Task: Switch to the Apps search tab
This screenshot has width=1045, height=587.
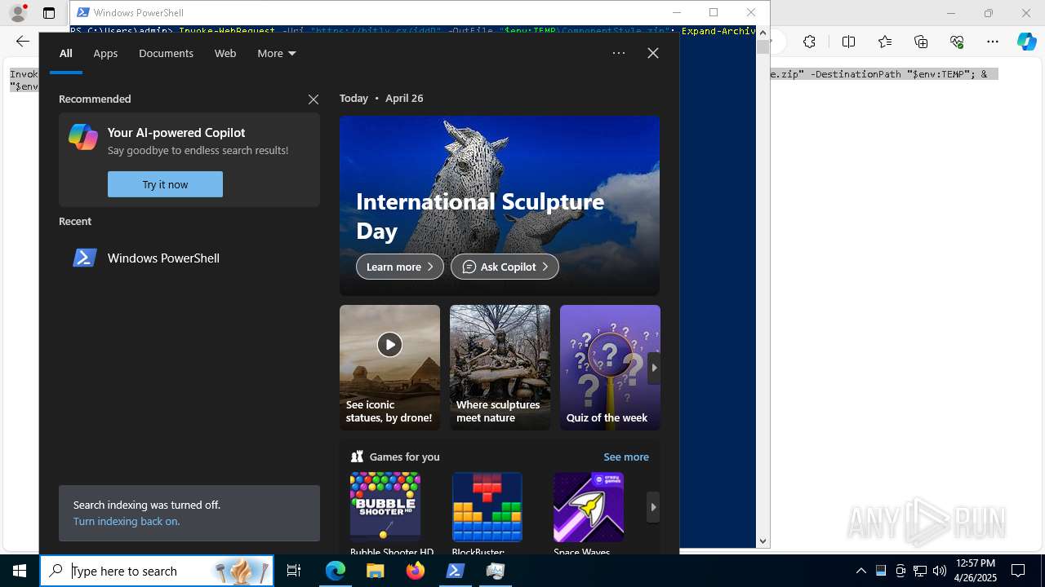Action: [x=105, y=53]
